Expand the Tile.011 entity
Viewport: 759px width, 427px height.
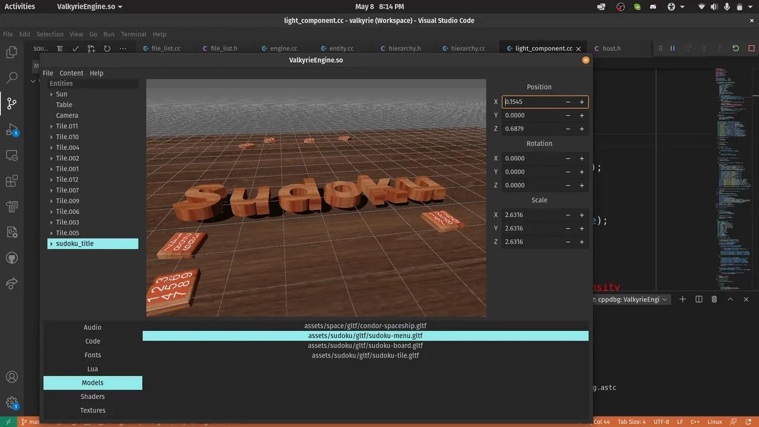point(51,126)
